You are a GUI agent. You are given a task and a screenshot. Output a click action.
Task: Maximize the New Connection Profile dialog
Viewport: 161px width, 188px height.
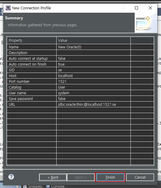click(x=136, y=8)
